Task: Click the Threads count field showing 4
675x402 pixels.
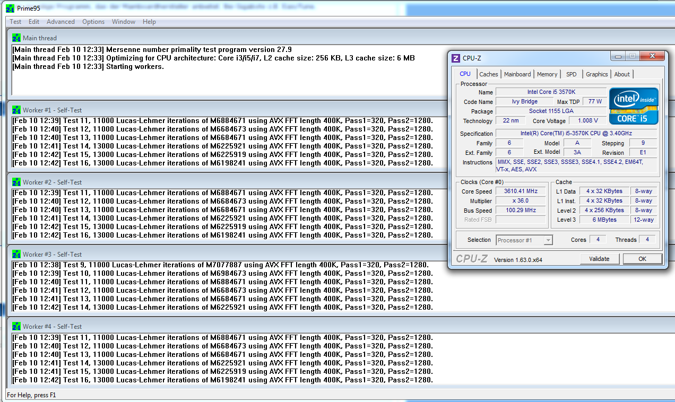Action: tap(647, 240)
